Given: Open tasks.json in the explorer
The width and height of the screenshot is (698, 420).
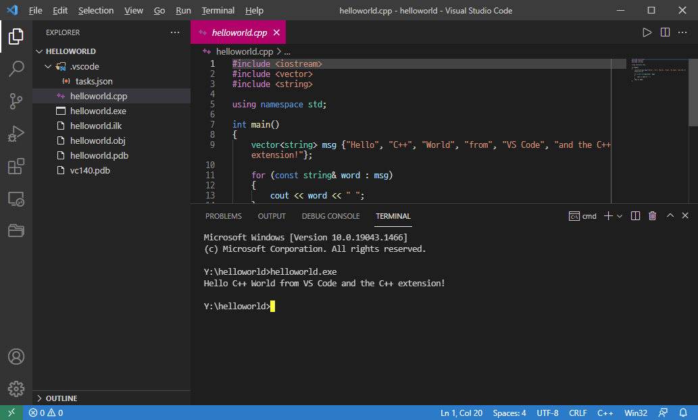Looking at the screenshot, I should click(x=111, y=82).
